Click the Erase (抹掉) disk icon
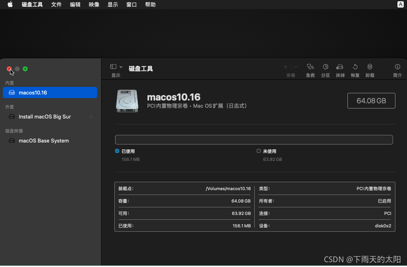 340,67
